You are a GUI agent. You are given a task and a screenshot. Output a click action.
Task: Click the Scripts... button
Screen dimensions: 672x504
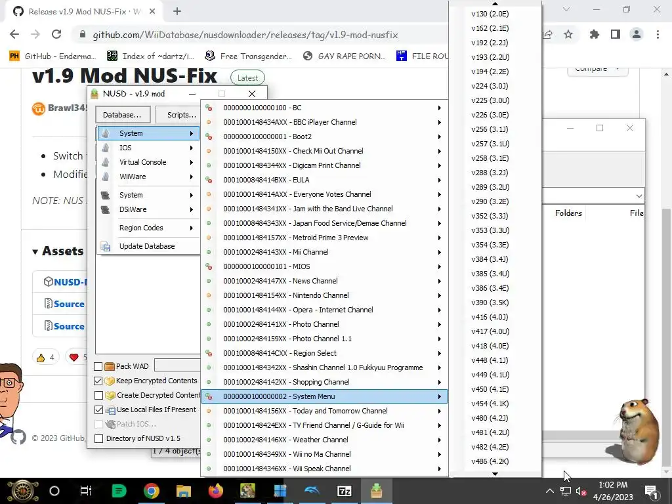178,115
